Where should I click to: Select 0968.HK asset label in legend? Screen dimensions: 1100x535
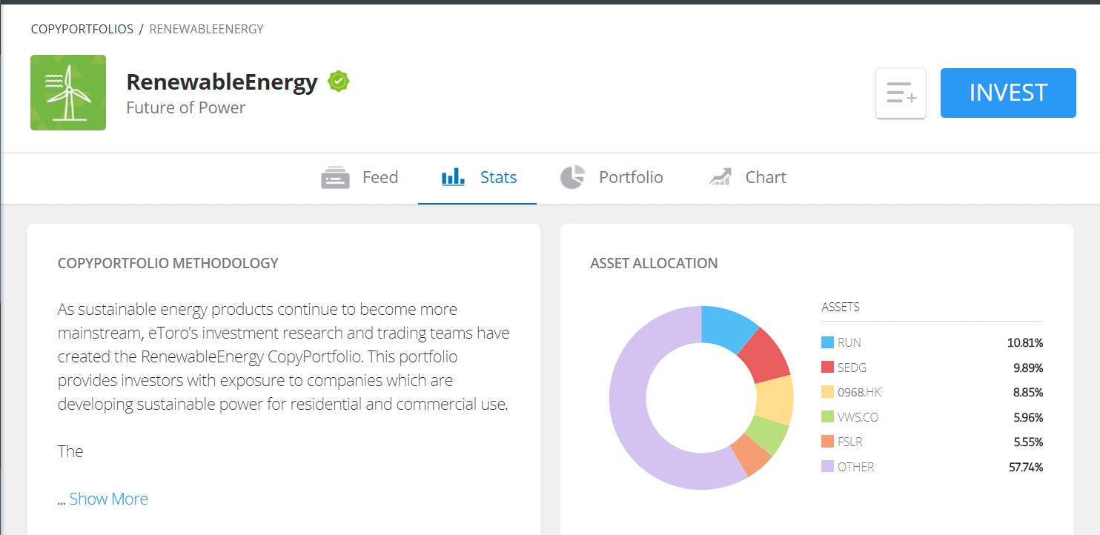pyautogui.click(x=858, y=392)
